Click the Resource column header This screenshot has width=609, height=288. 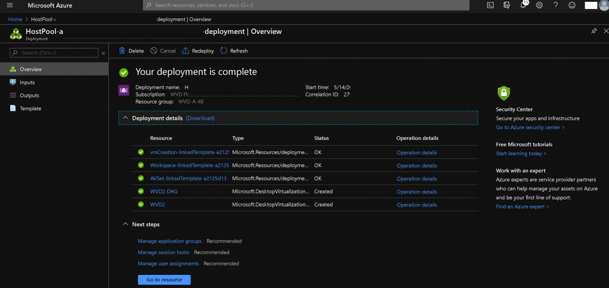(161, 139)
